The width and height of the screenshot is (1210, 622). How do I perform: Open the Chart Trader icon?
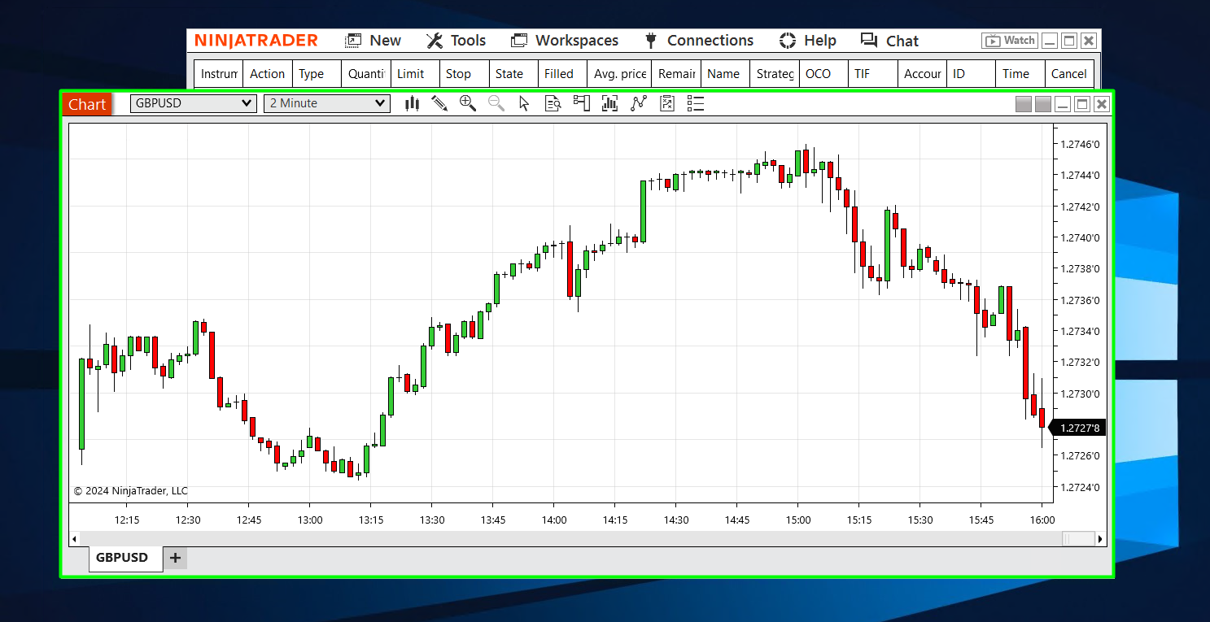coord(581,103)
